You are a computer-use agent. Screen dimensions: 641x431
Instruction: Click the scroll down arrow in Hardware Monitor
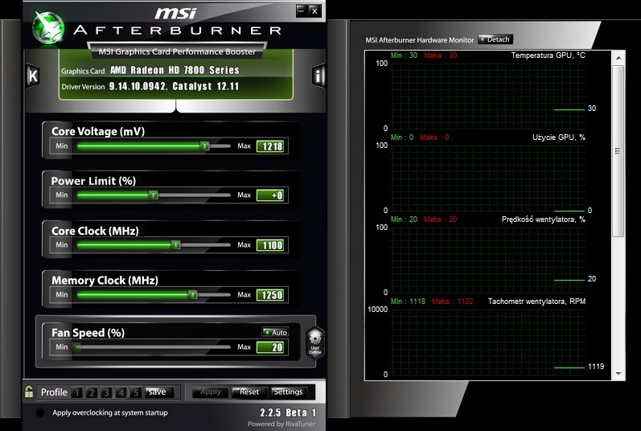(x=618, y=373)
